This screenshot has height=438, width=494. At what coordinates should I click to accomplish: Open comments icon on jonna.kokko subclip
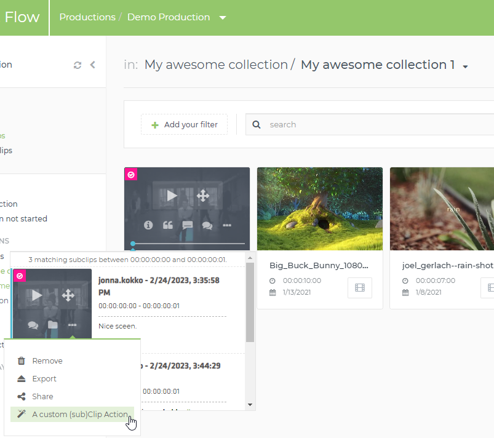tap(33, 325)
